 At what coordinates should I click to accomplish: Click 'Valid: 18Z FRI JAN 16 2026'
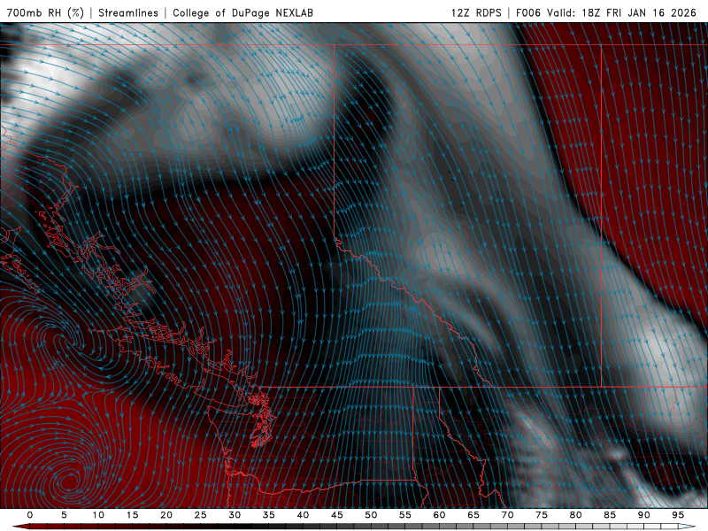pos(622,12)
